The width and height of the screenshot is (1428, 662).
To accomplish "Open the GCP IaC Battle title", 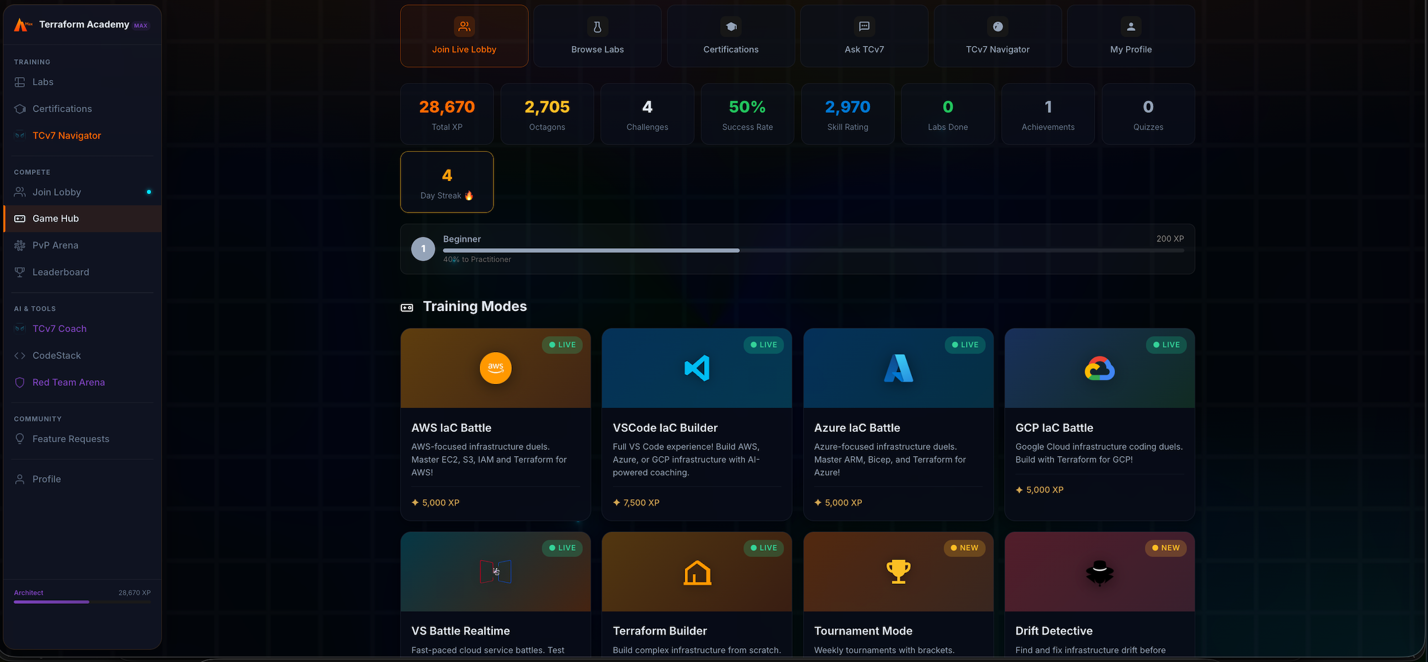I will 1054,428.
